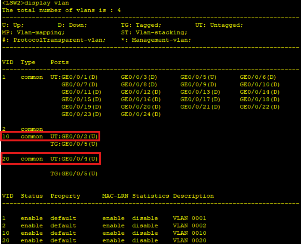Viewport: 301px width, 244px height.
Task: Click port 'GE0/0/12(D)' entry
Action: (x=141, y=92)
